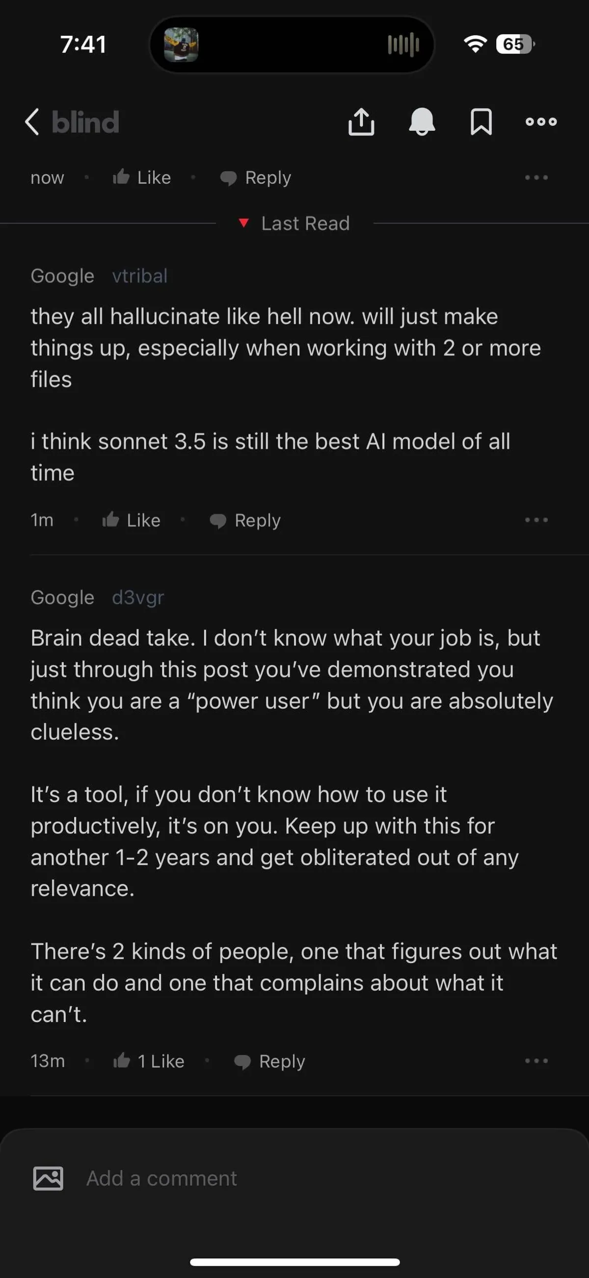Tap the attach image icon
The image size is (589, 1278).
click(48, 1178)
